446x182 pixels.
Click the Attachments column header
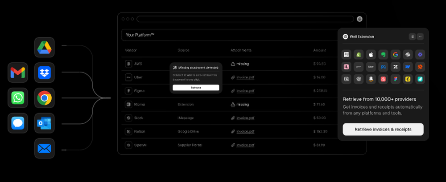(241, 50)
